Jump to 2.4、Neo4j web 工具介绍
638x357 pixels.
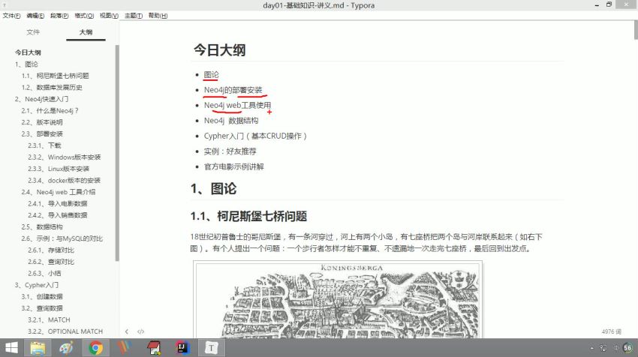click(x=59, y=192)
